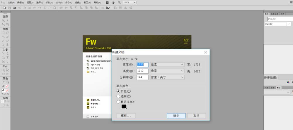Image resolution: width=293 pixels, height=130 pixels.
Task: Click the Open folder icon in main toolbar
Action: coord(15,8)
